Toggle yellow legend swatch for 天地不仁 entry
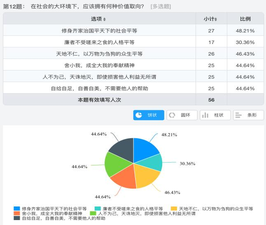The width and height of the screenshot is (266, 225). point(174,209)
